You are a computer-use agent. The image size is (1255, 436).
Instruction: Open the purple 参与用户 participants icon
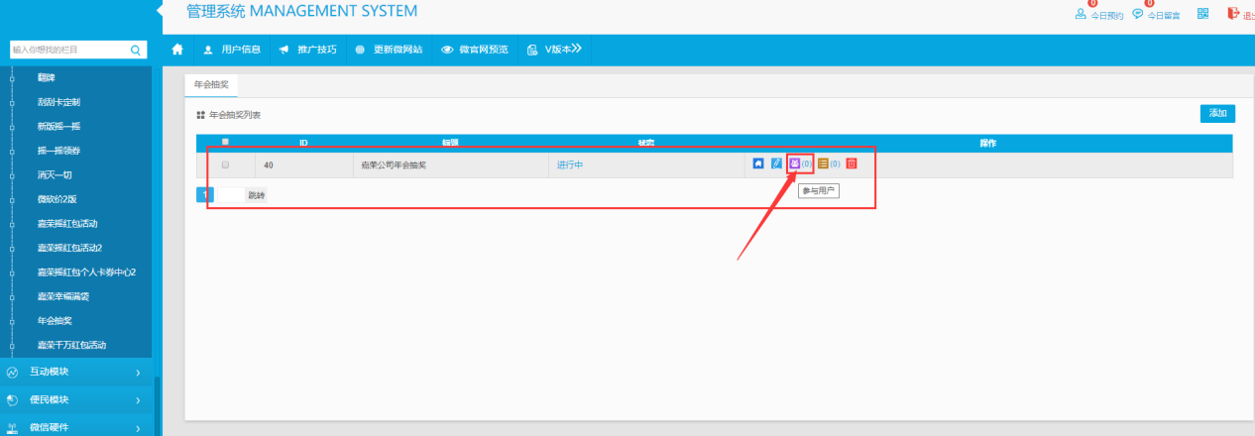point(794,163)
